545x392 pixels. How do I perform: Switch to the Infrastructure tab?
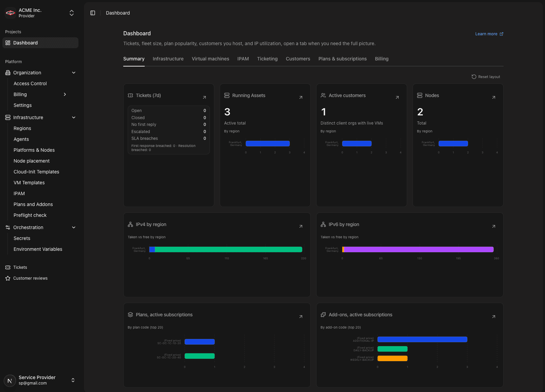click(168, 59)
